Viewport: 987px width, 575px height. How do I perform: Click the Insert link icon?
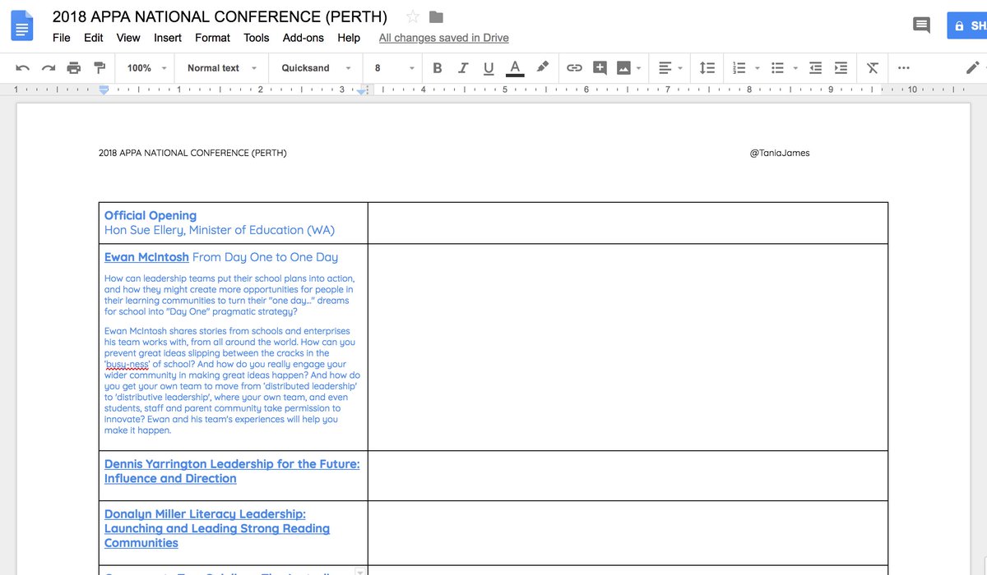point(575,68)
